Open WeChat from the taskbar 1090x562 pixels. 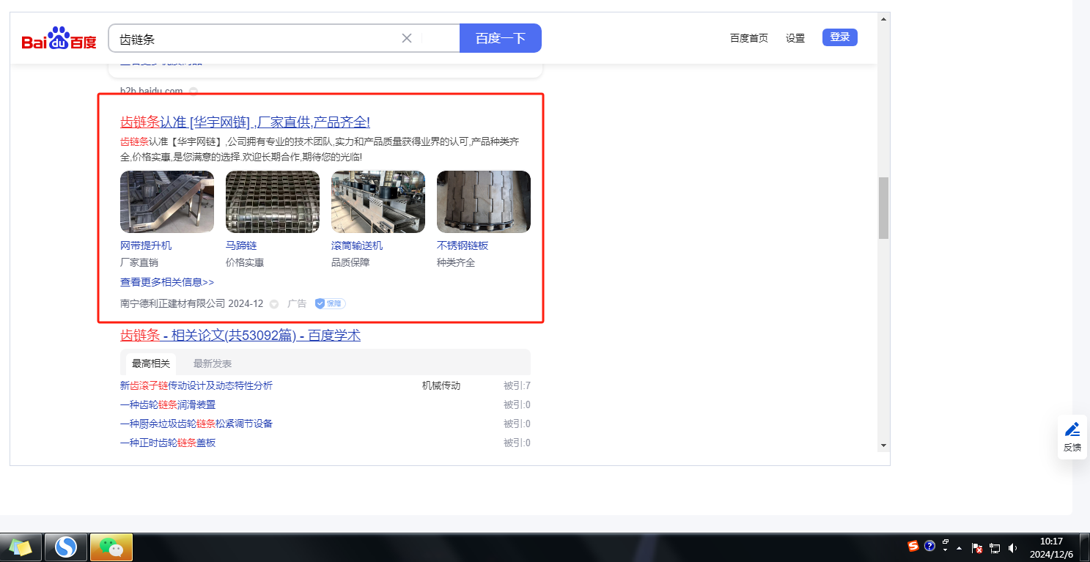pos(111,547)
